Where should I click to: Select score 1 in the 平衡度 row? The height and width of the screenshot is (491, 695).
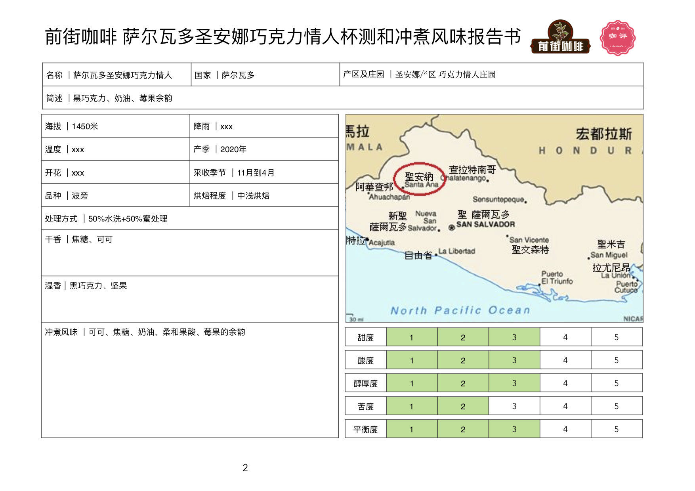[411, 429]
